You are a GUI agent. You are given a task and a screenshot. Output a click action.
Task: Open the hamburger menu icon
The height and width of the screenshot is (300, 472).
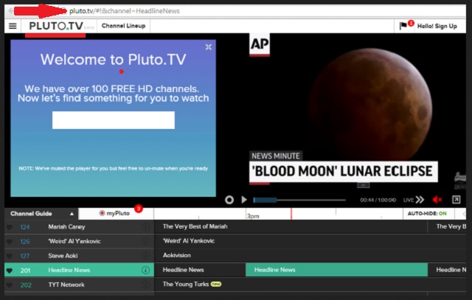click(13, 27)
